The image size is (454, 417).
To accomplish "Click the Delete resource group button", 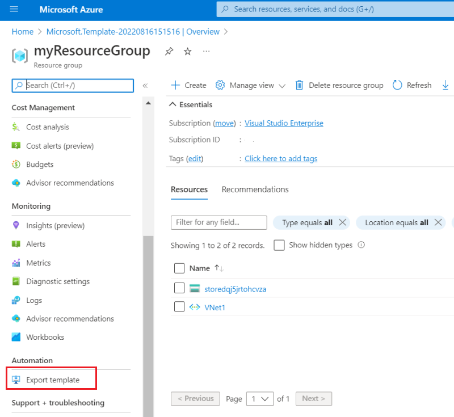I will click(x=340, y=85).
